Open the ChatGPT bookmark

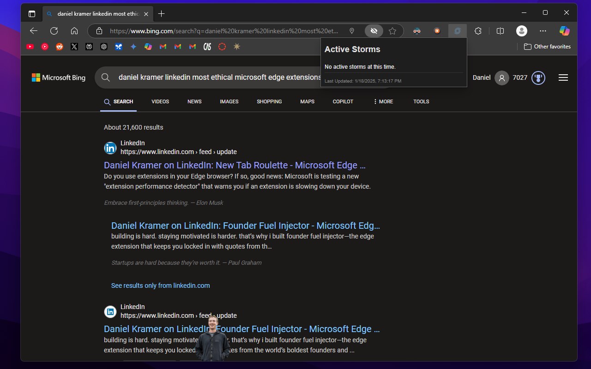pyautogui.click(x=104, y=47)
